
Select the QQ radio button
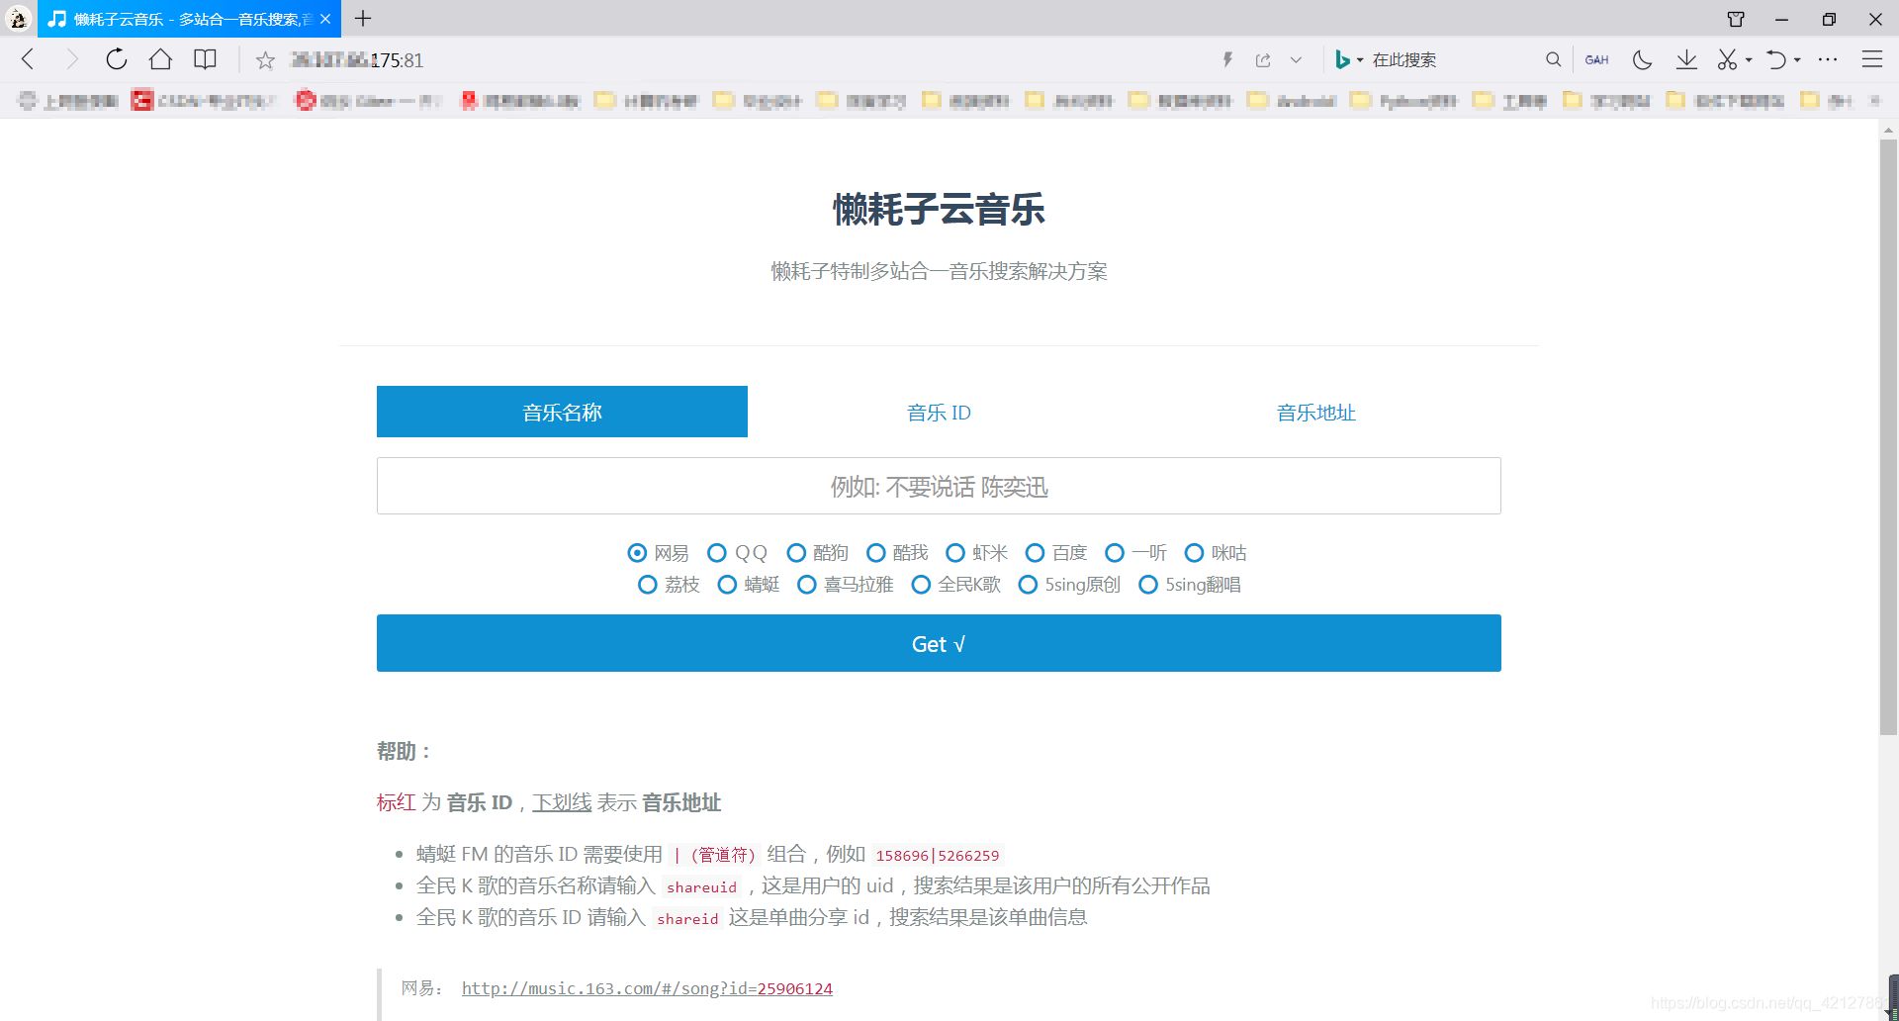(x=717, y=553)
